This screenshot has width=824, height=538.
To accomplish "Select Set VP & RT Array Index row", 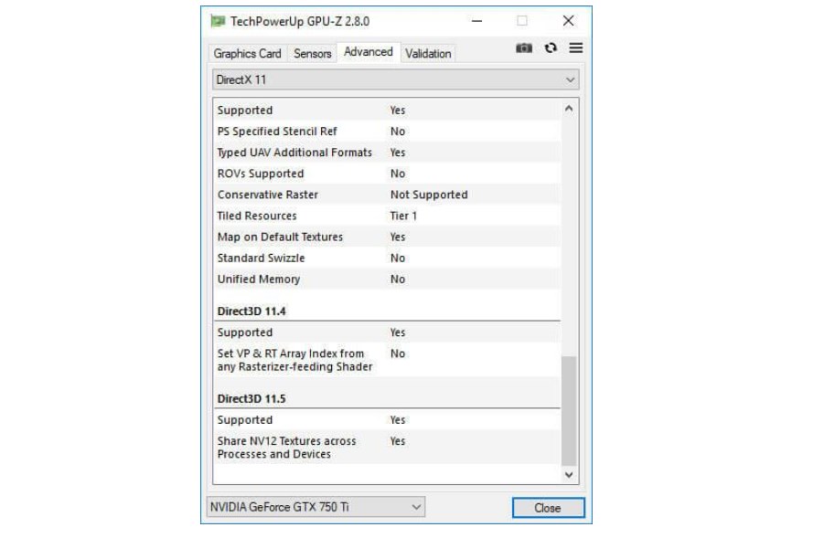I will pos(388,360).
